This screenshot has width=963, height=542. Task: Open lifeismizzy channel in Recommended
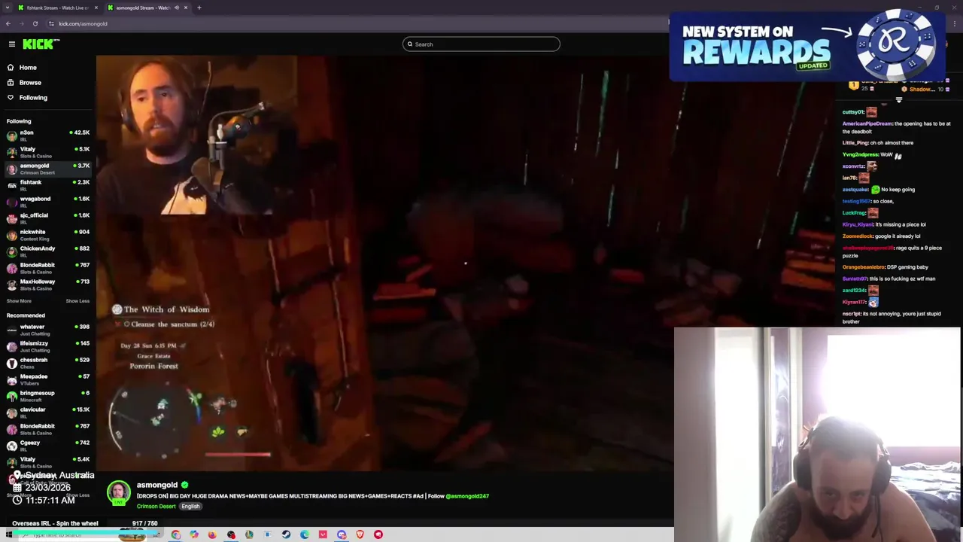coord(48,346)
